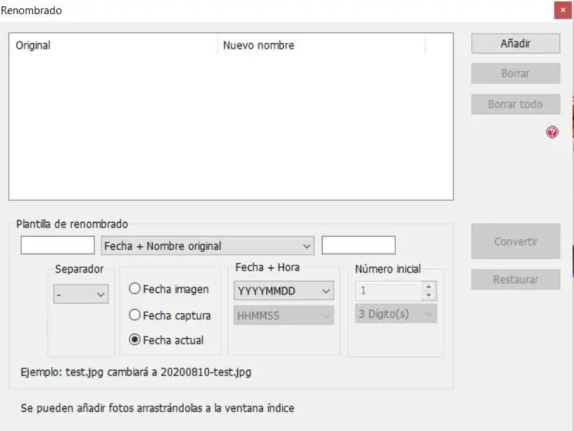
Task: Increase the Número inicial value with up arrow
Action: pyautogui.click(x=429, y=287)
